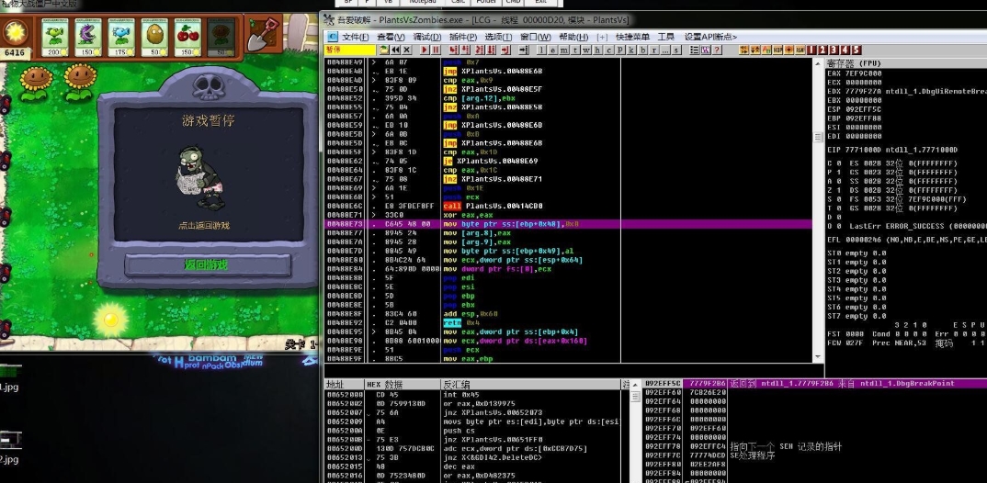Open the 调试(D) debug menu

(425, 37)
